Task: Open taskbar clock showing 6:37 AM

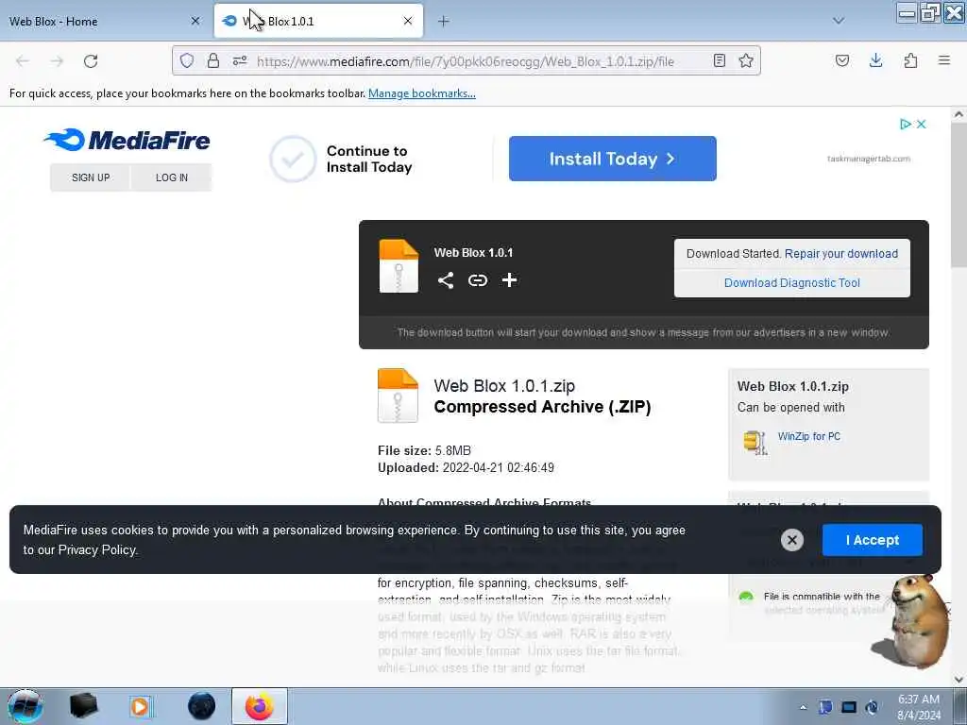Action: coord(918,707)
